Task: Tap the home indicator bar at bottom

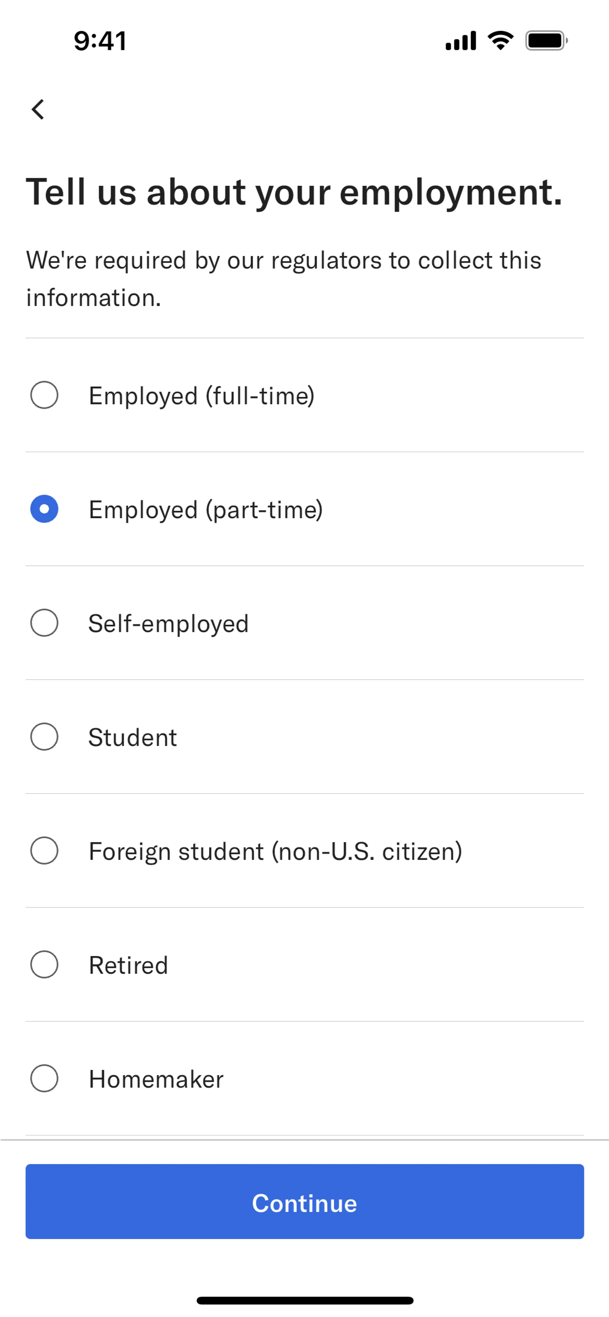Action: pyautogui.click(x=305, y=1301)
